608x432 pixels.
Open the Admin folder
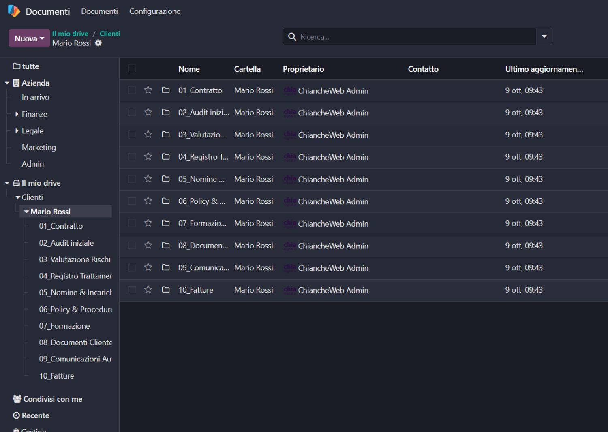33,164
